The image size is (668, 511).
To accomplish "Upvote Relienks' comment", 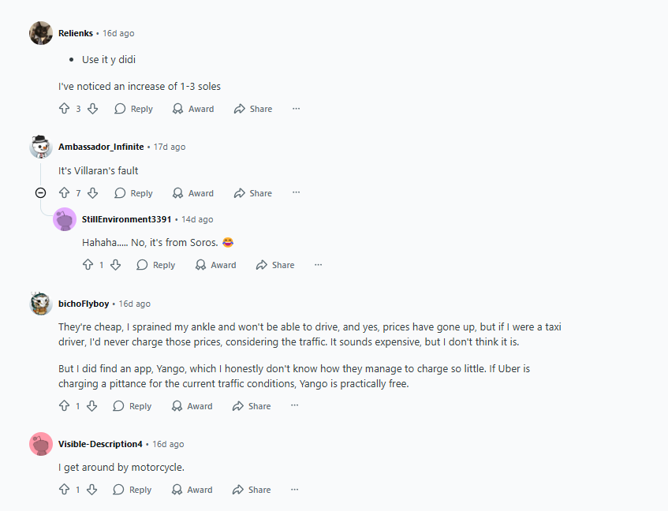I will (x=65, y=109).
